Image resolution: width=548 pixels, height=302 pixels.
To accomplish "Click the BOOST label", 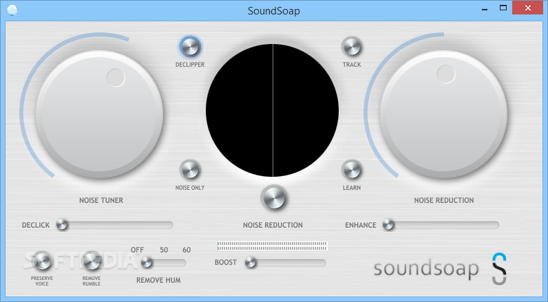I will coord(226,262).
